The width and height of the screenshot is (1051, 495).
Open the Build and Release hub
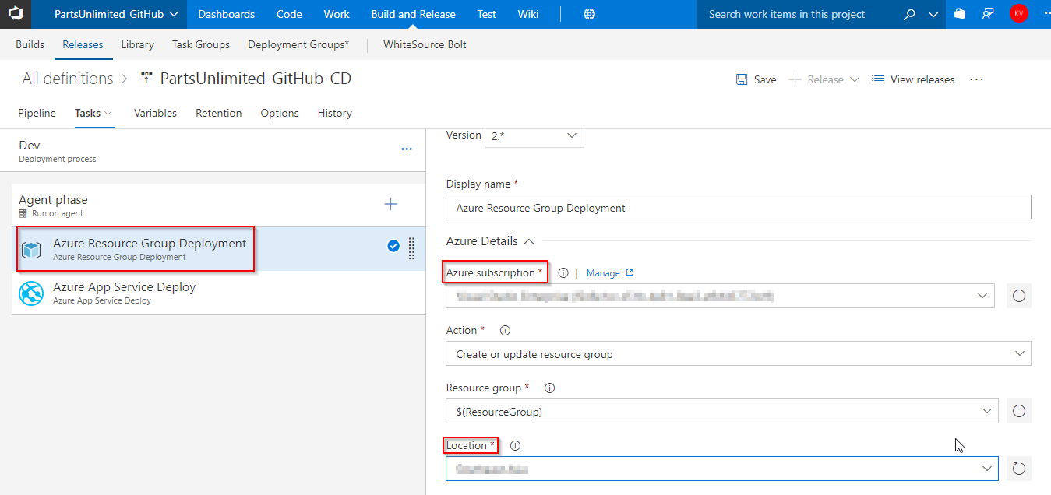tap(413, 14)
